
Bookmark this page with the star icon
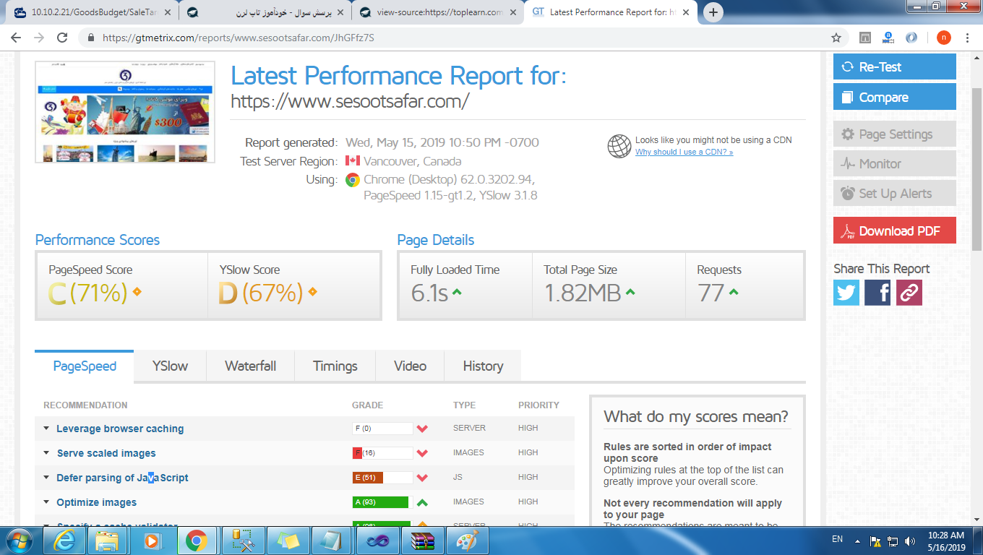tap(836, 38)
